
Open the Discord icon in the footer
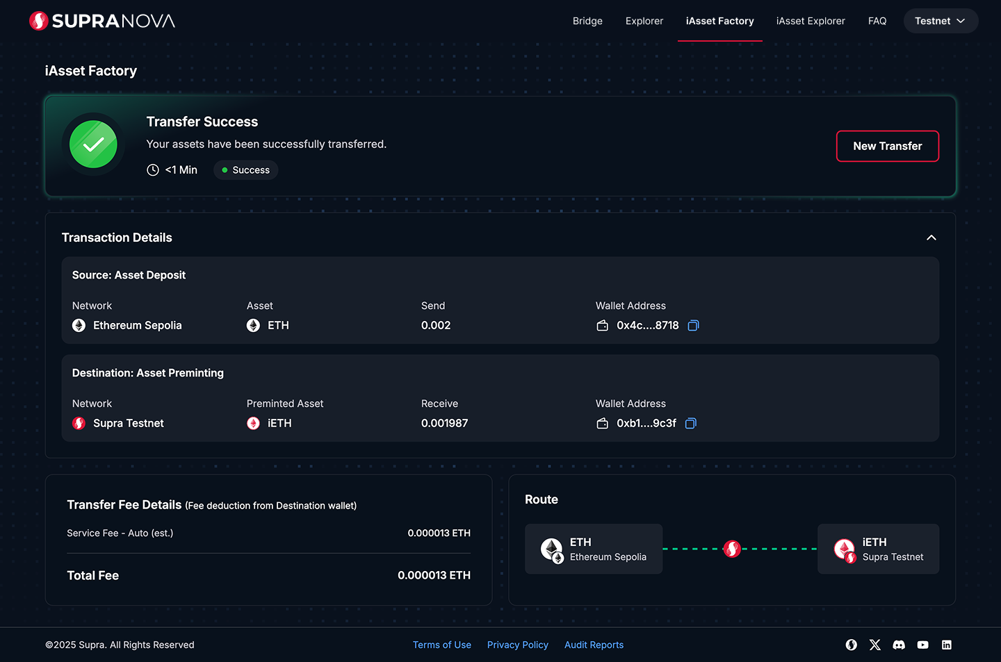(899, 645)
